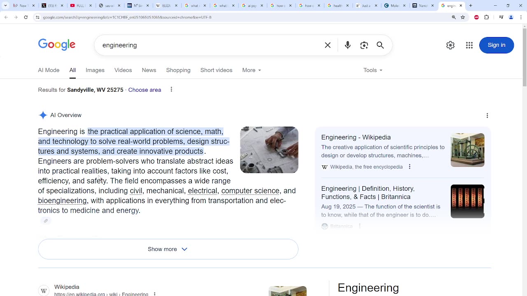Start voice search with microphone icon
527x296 pixels.
tap(347, 45)
